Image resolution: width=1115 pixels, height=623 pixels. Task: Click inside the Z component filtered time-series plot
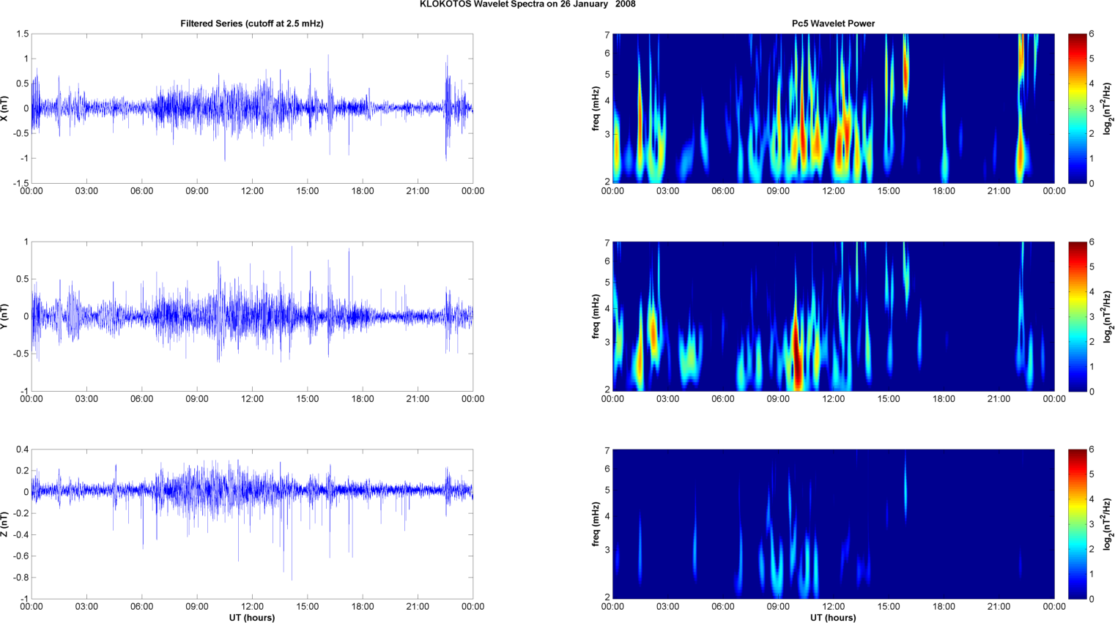click(x=252, y=524)
